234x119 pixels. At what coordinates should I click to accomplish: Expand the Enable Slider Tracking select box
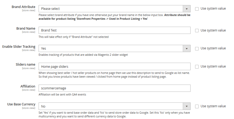click(114, 49)
